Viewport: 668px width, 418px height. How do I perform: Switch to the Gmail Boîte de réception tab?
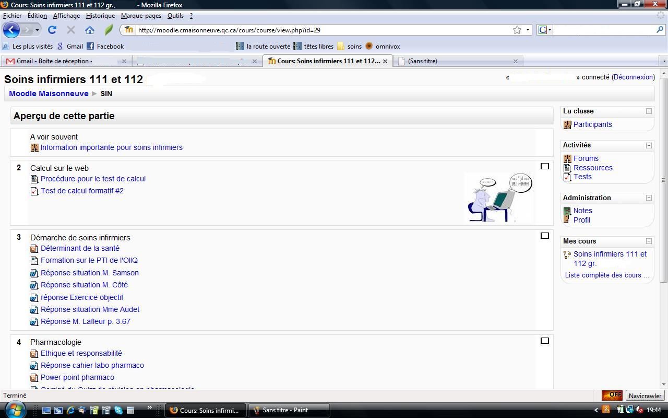click(66, 61)
